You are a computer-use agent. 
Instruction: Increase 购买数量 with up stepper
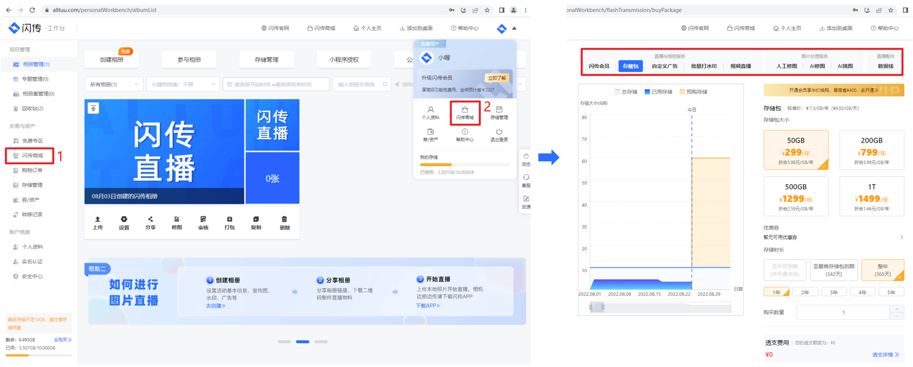[x=897, y=309]
